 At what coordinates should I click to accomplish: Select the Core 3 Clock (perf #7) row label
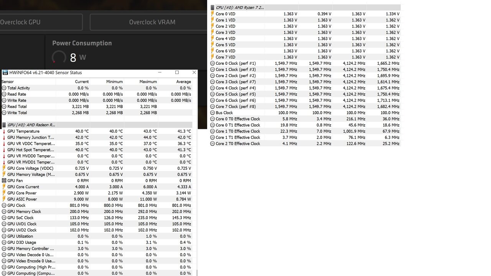[236, 82]
